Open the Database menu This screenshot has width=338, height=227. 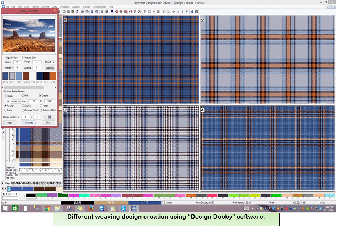coord(76,7)
